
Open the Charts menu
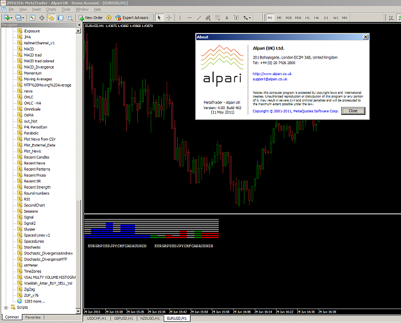pyautogui.click(x=51, y=10)
